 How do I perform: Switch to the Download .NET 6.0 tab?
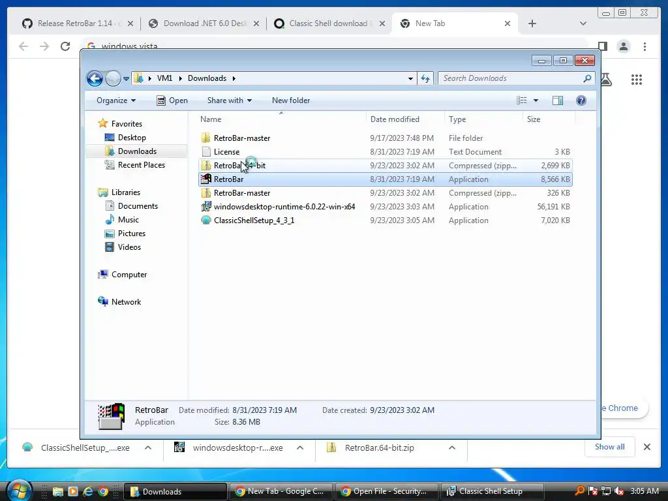204,23
